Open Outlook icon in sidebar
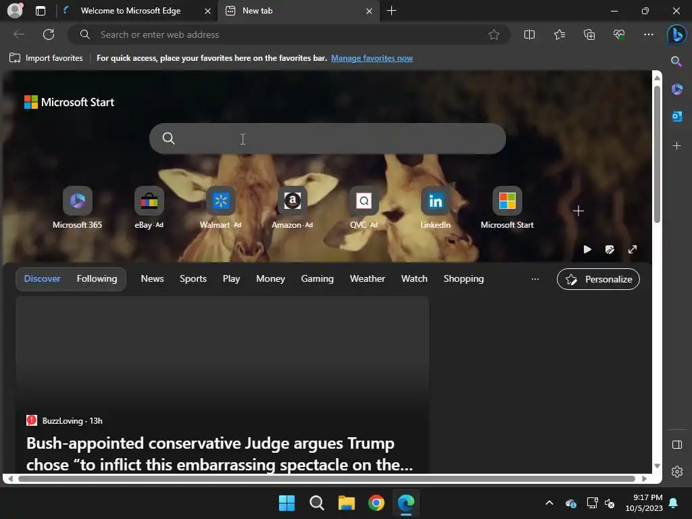Image resolution: width=692 pixels, height=519 pixels. (x=676, y=116)
